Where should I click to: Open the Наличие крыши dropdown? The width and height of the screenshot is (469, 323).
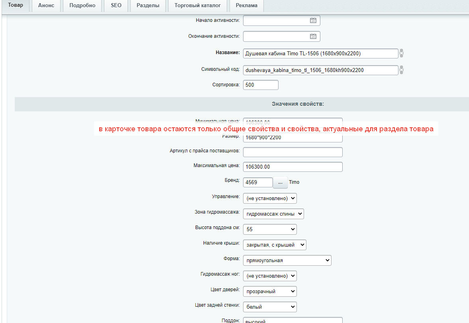[275, 245]
